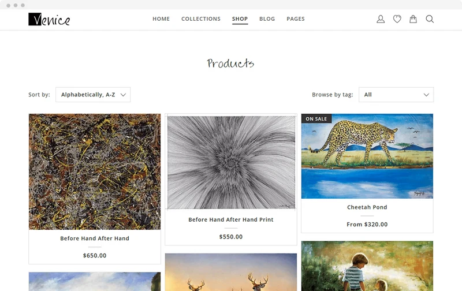This screenshot has width=462, height=291.
Task: Open the user account icon
Action: (x=381, y=19)
